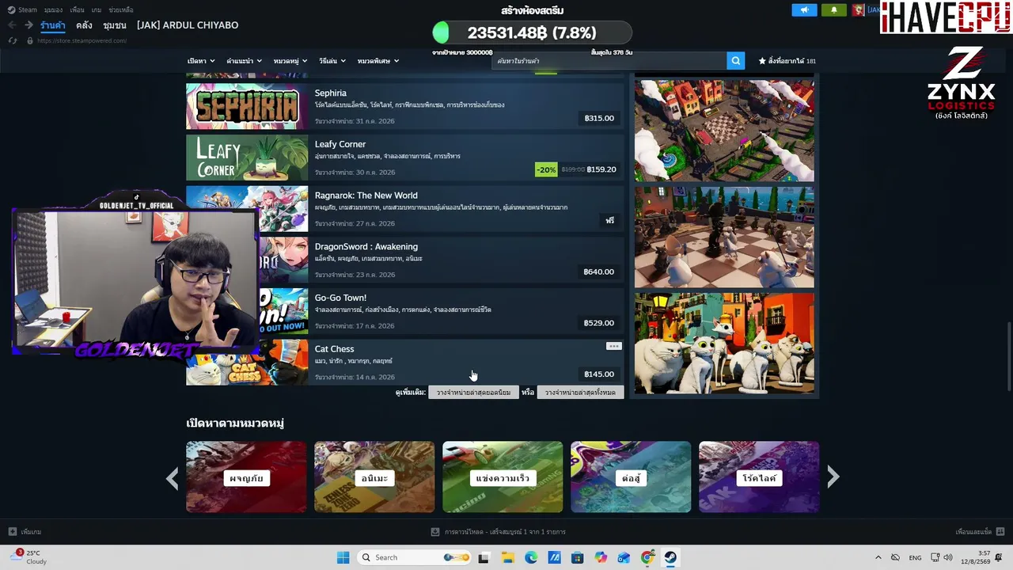Switch to the คลัง library tab

[84, 25]
